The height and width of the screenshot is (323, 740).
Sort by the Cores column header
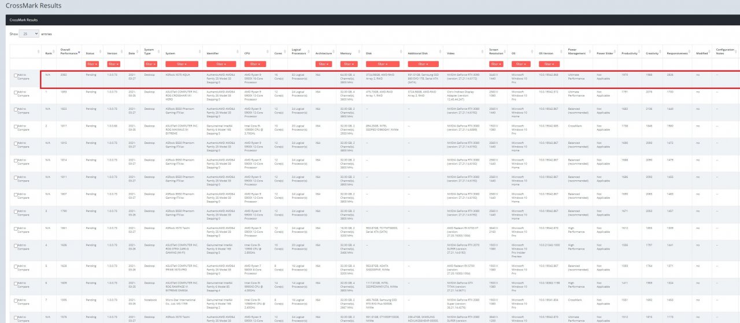[279, 53]
